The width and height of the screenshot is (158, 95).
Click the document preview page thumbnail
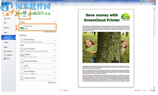click(106, 48)
